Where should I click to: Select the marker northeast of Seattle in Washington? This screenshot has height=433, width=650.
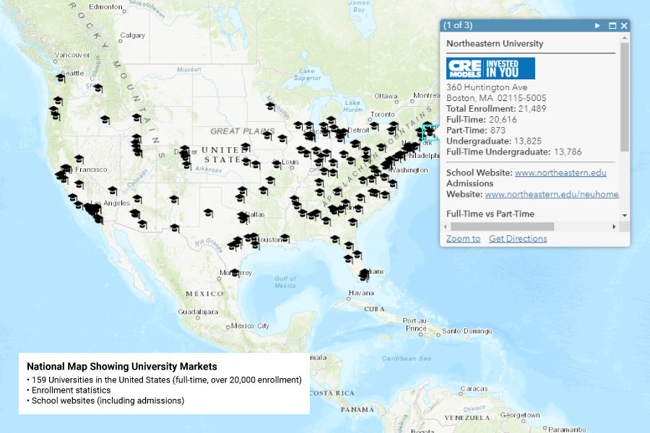coord(98,88)
